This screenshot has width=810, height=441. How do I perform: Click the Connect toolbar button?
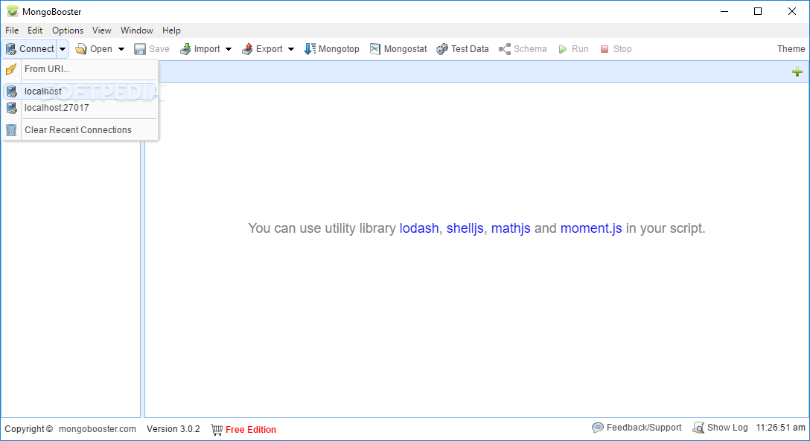(x=30, y=49)
